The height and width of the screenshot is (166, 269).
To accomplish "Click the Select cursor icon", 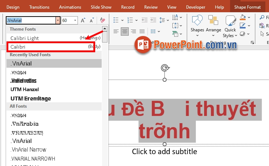I will [262, 34].
